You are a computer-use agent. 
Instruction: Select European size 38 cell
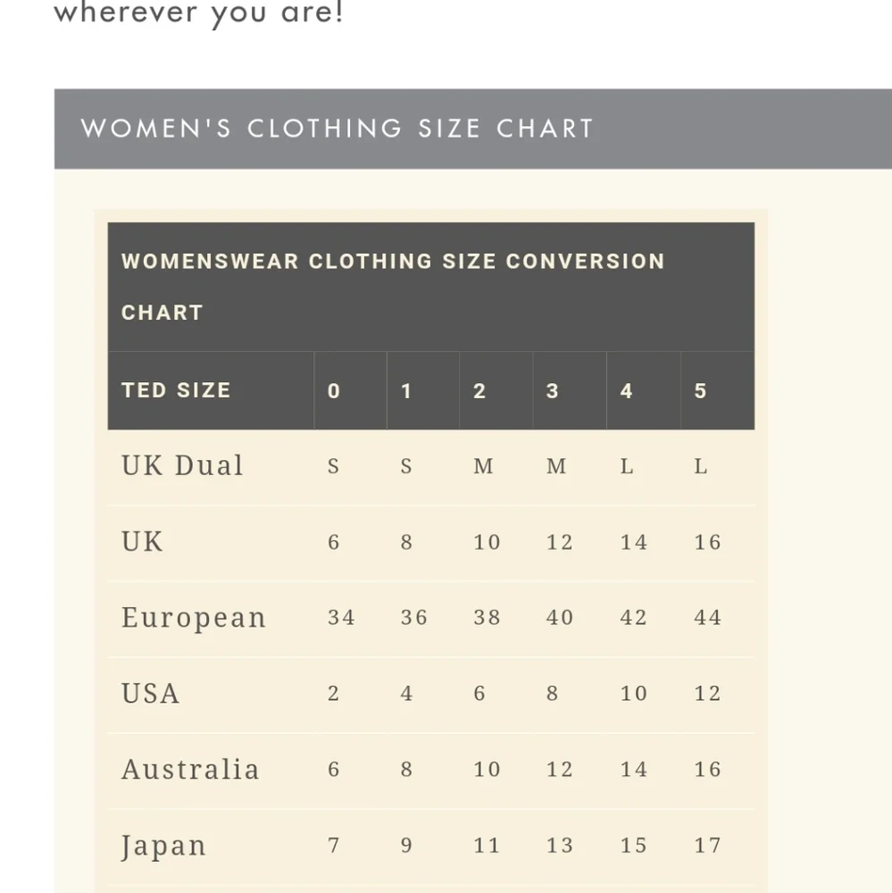pyautogui.click(x=487, y=618)
